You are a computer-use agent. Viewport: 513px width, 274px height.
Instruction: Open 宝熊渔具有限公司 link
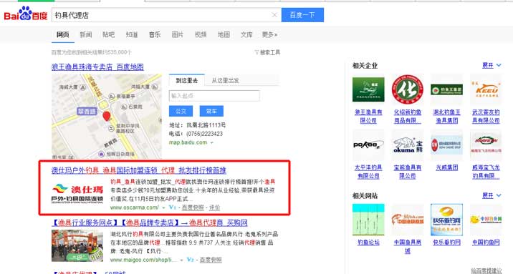coord(408,172)
